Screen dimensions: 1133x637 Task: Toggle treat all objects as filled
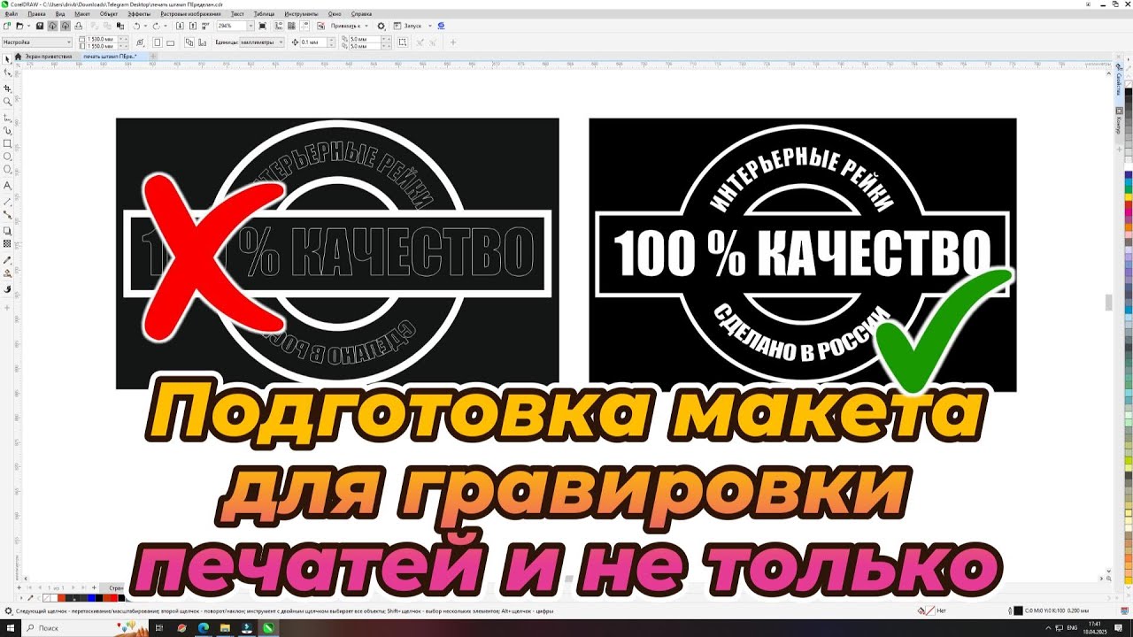coord(402,42)
